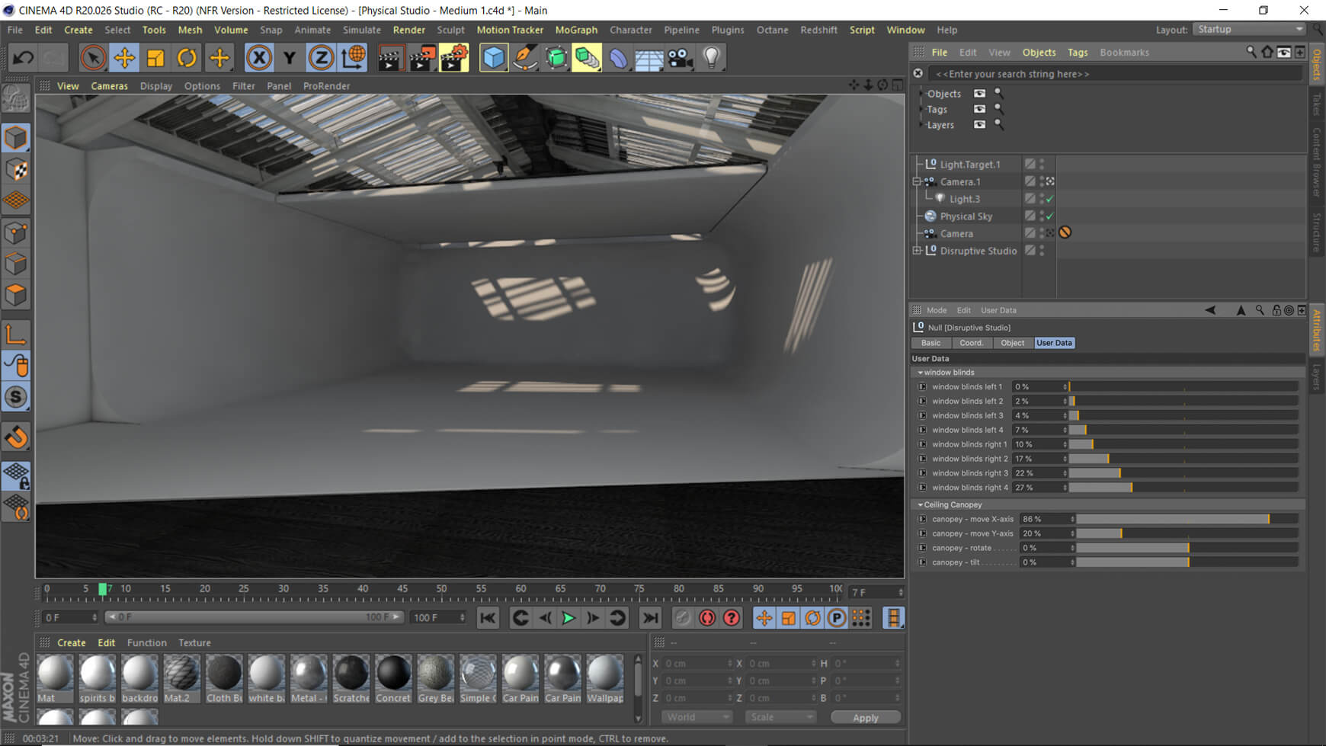
Task: Click the Apply button
Action: 865,718
